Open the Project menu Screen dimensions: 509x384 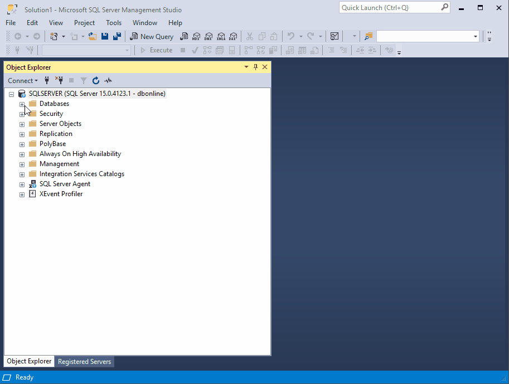(84, 23)
